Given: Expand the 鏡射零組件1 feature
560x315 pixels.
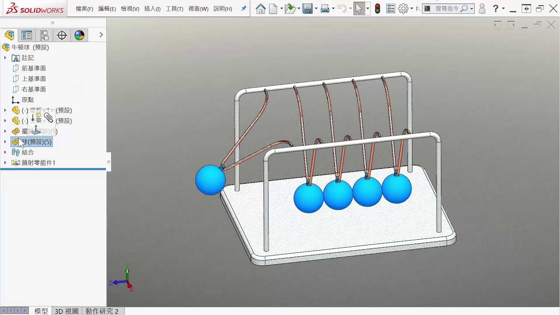Looking at the screenshot, I should 5,163.
